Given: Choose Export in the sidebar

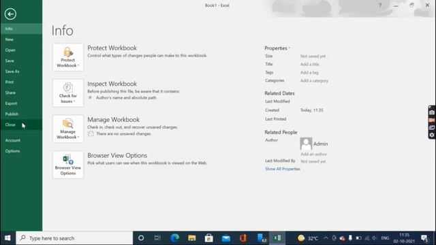Looking at the screenshot, I should (x=21, y=103).
